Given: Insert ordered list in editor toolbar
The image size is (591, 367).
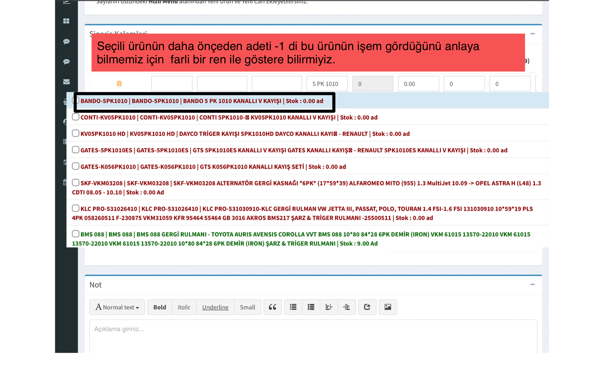Looking at the screenshot, I should 311,307.
